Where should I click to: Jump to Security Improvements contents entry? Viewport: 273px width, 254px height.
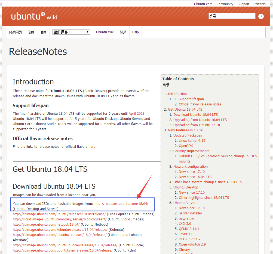(x=191, y=151)
